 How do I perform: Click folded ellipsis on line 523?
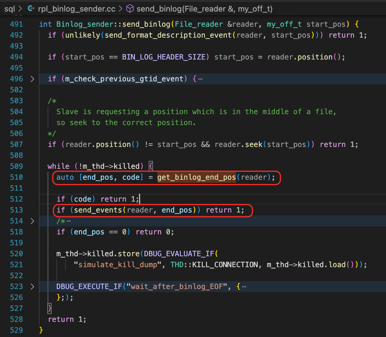pos(244,287)
